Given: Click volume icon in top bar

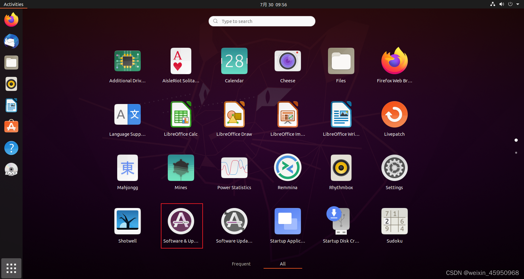Looking at the screenshot, I should coord(502,4).
